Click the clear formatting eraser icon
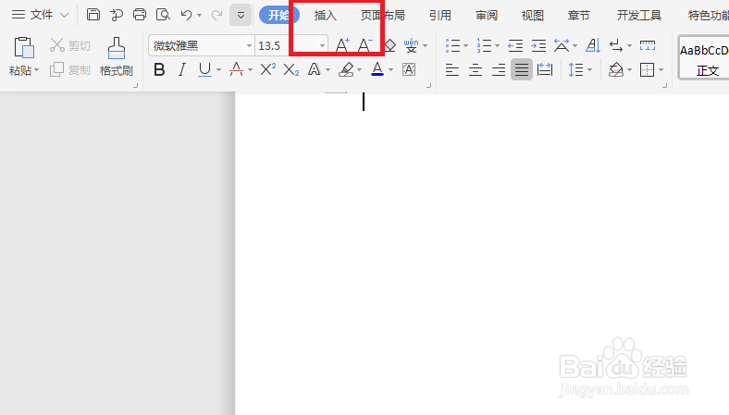Viewport: 729px width, 415px height. tap(389, 45)
